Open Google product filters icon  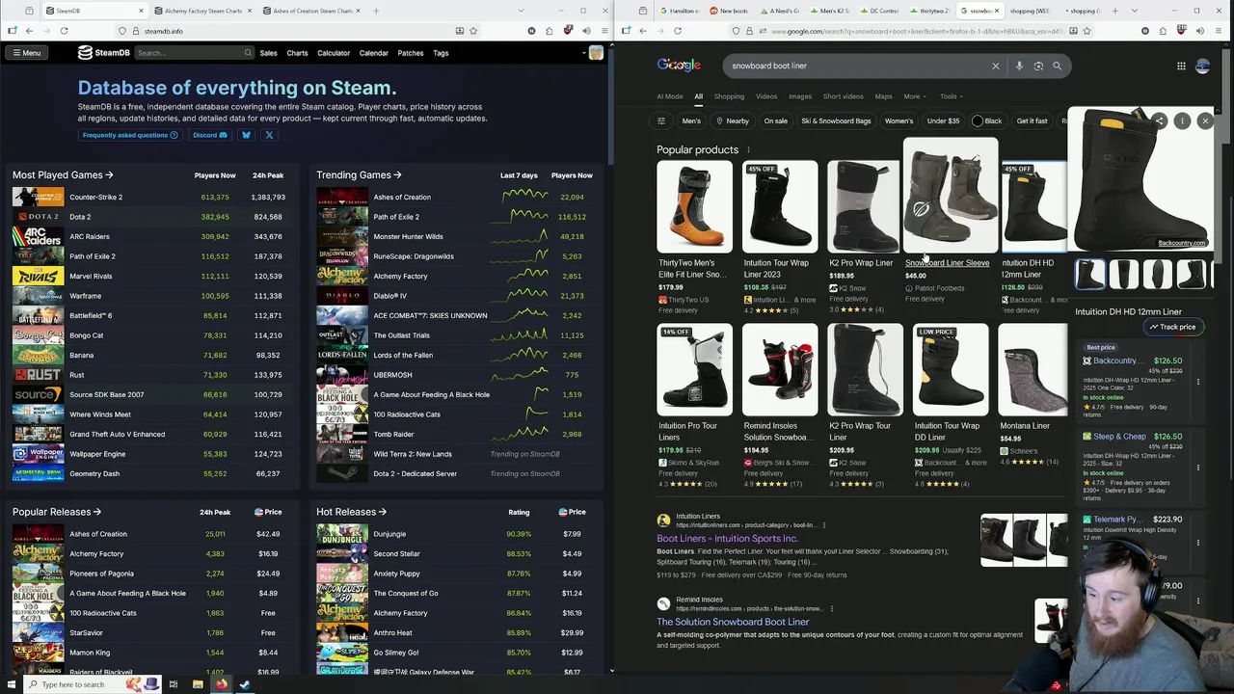click(661, 121)
